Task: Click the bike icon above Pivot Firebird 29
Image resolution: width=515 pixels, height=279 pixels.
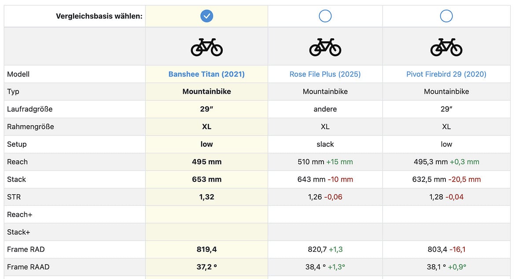Action: click(x=446, y=47)
